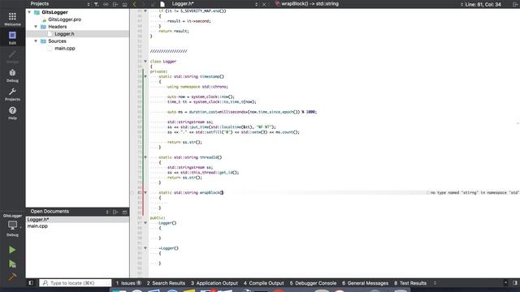Fold the ~Logger() destructor block
The height and width of the screenshot is (292, 520).
145,248
